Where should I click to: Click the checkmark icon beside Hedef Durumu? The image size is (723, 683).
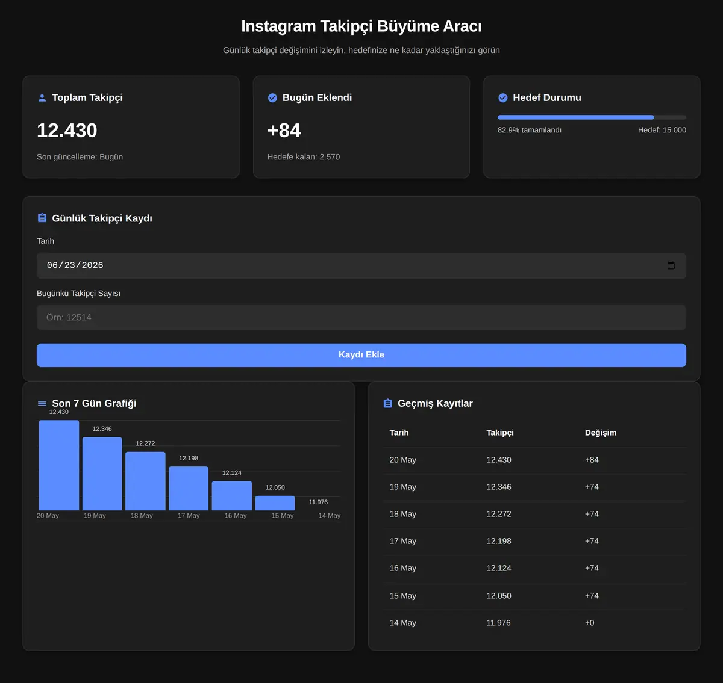coord(503,98)
